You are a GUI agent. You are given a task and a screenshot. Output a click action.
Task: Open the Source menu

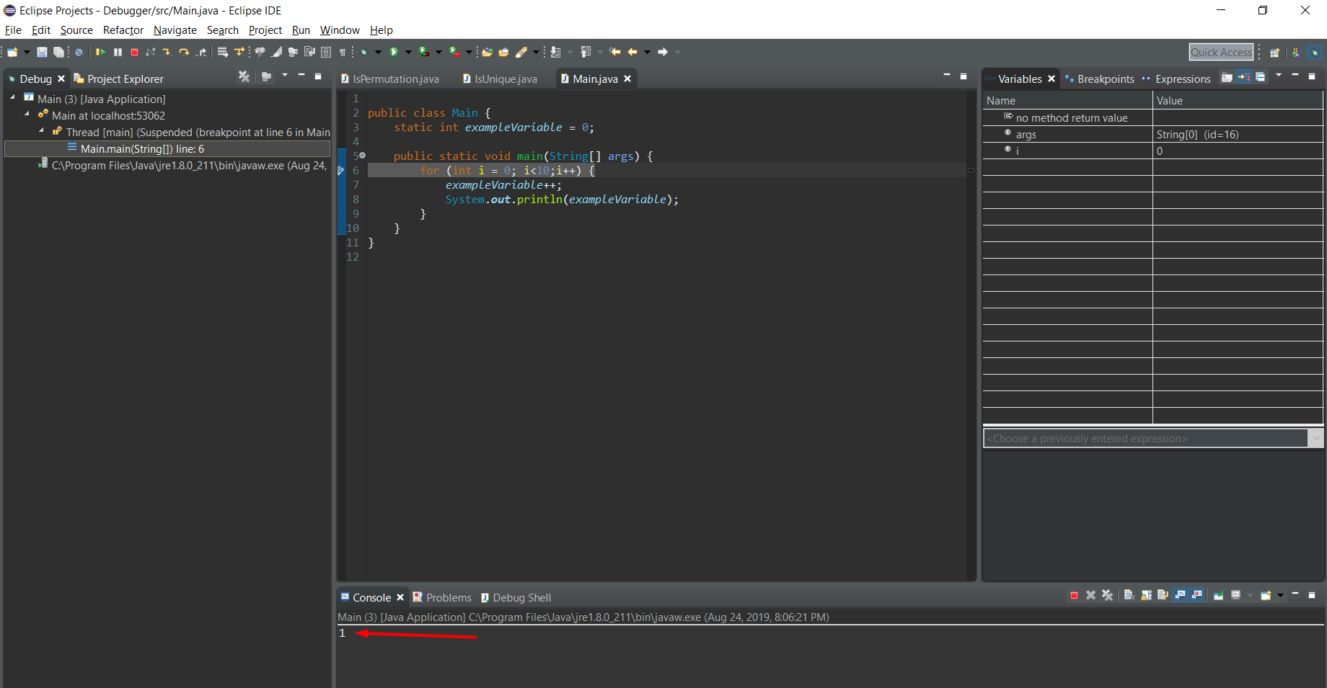click(76, 30)
